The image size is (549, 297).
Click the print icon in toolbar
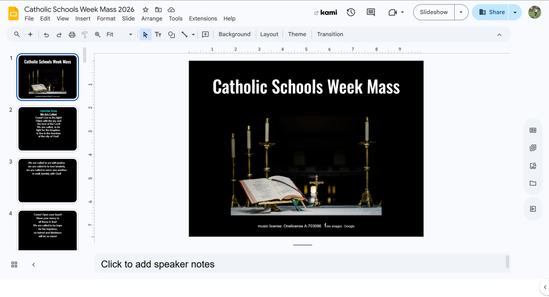pos(72,35)
